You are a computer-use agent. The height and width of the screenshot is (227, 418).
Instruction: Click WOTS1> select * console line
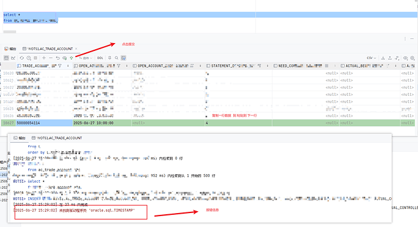[x=29, y=181]
